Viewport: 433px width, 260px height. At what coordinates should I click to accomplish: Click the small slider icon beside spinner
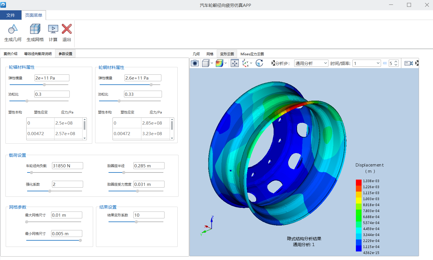(385, 63)
